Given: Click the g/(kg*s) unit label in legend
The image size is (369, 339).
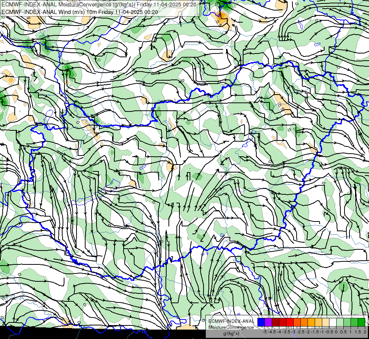Looking at the screenshot, I should point(231,333).
